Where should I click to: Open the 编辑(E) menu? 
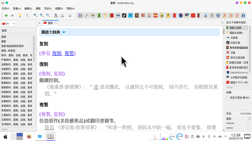[x=28, y=8]
